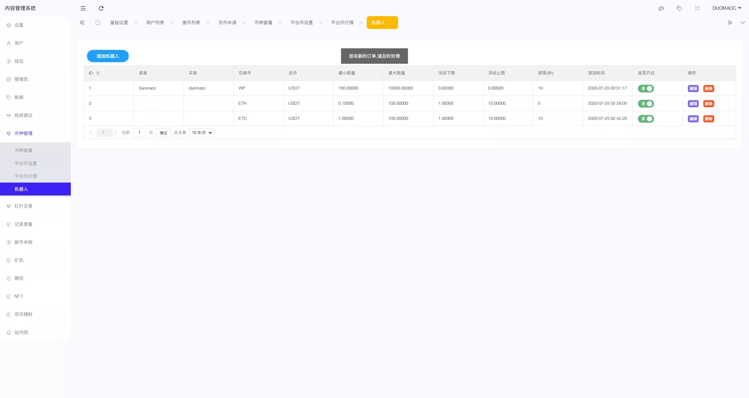Screen dimensions: 749x398
Task: Click the sidebar collapse menu icon
Action: coord(83,8)
